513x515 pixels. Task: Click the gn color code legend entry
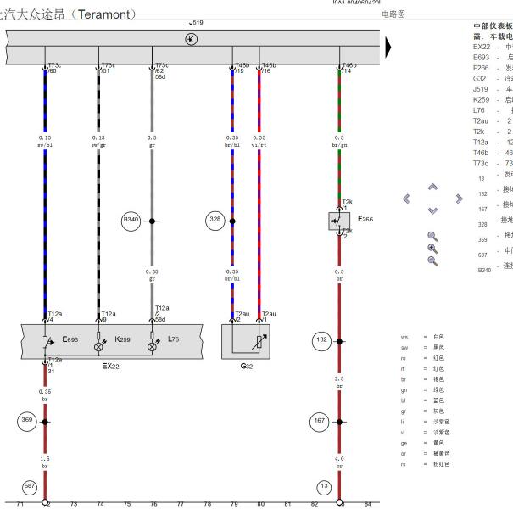point(423,390)
